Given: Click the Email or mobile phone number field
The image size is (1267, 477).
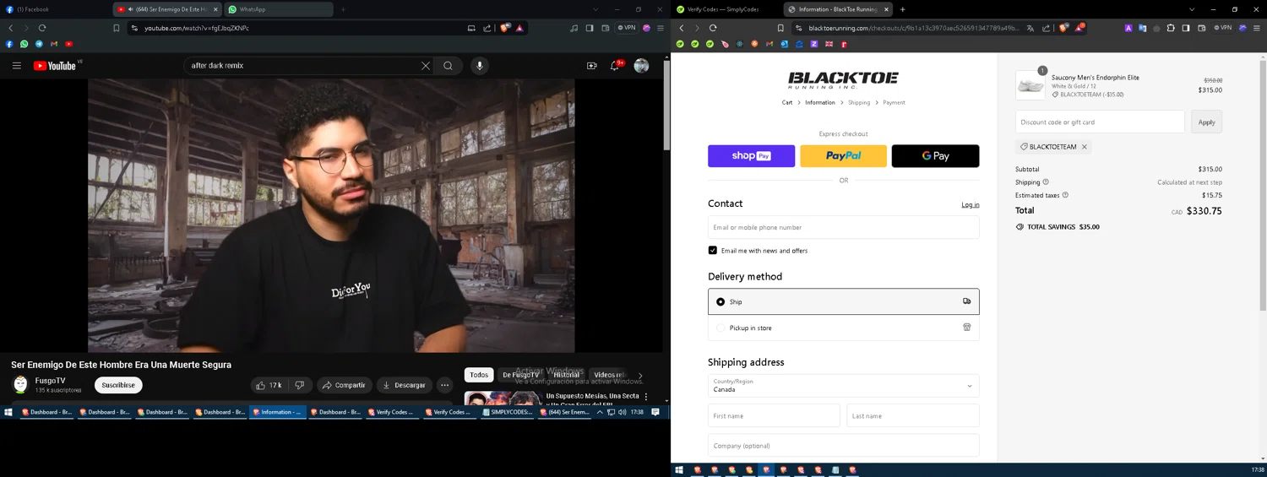Looking at the screenshot, I should (843, 227).
